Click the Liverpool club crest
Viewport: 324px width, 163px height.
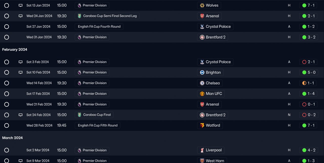click(202, 150)
